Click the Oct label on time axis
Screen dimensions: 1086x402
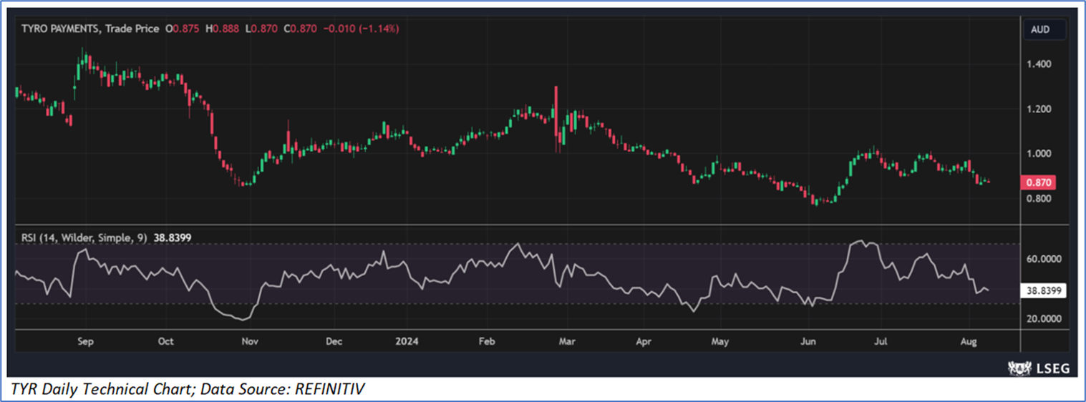coord(165,342)
